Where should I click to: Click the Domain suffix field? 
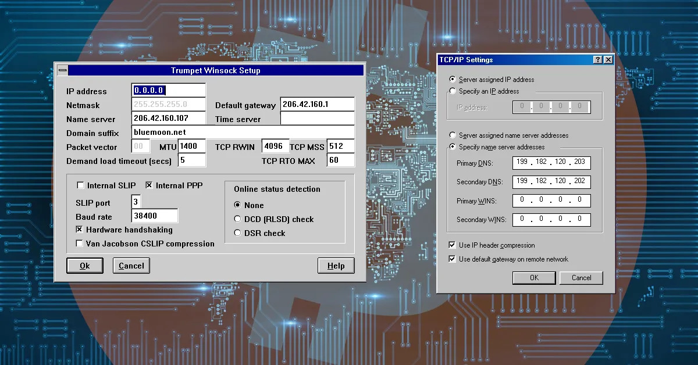coord(243,133)
